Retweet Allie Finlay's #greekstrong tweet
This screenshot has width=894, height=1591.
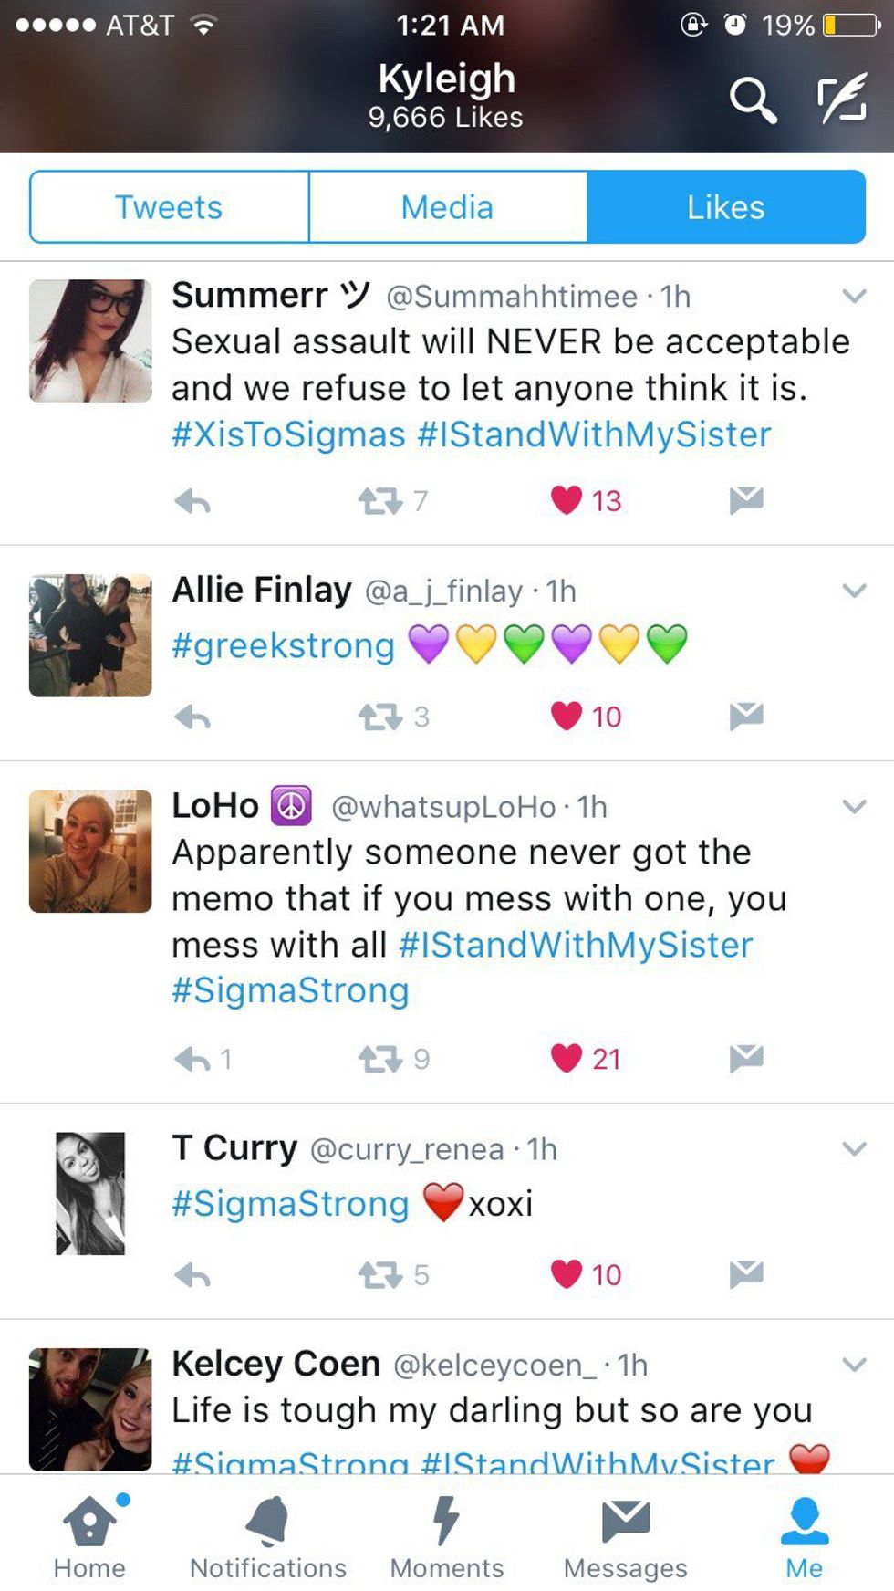pyautogui.click(x=380, y=717)
